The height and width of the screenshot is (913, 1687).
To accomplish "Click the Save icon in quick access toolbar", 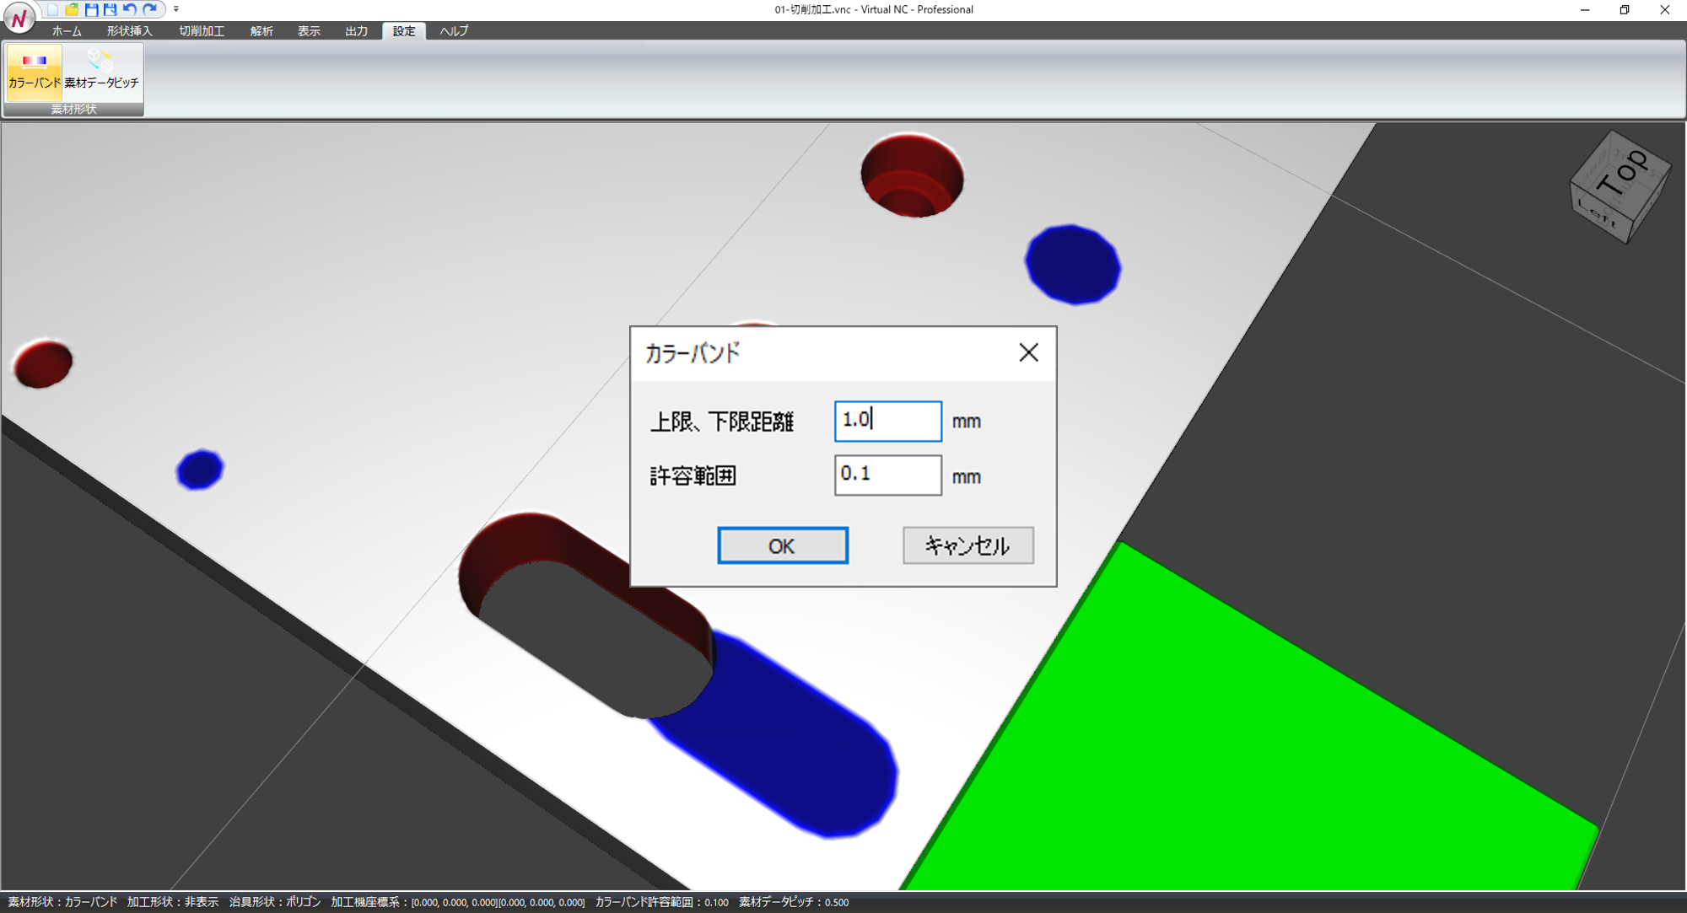I will pos(91,9).
